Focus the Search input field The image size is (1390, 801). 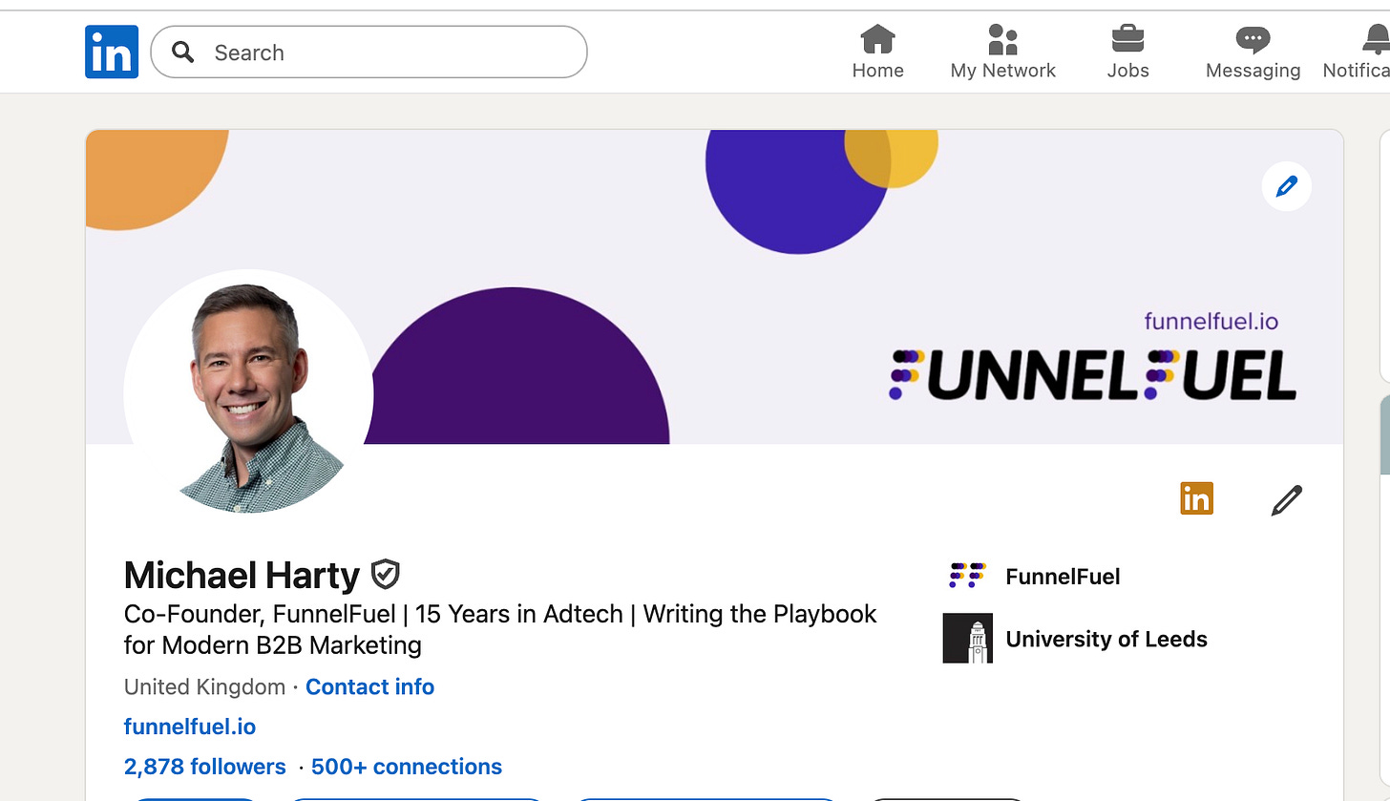369,52
